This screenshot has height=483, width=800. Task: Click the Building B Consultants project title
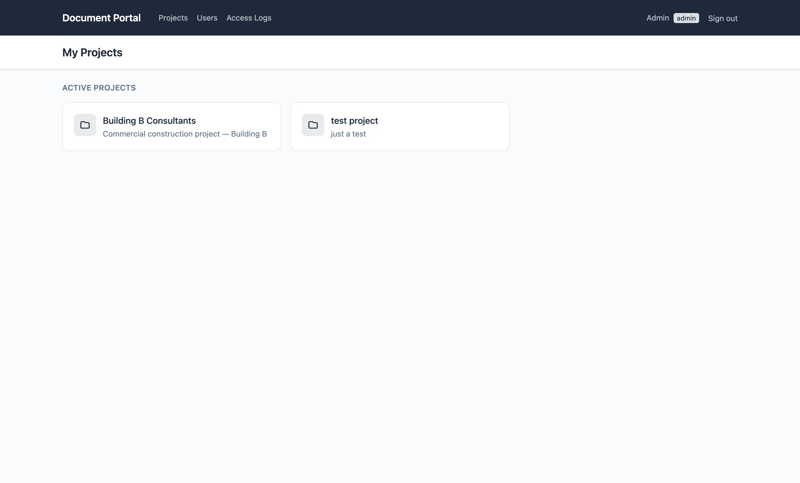[x=149, y=121]
